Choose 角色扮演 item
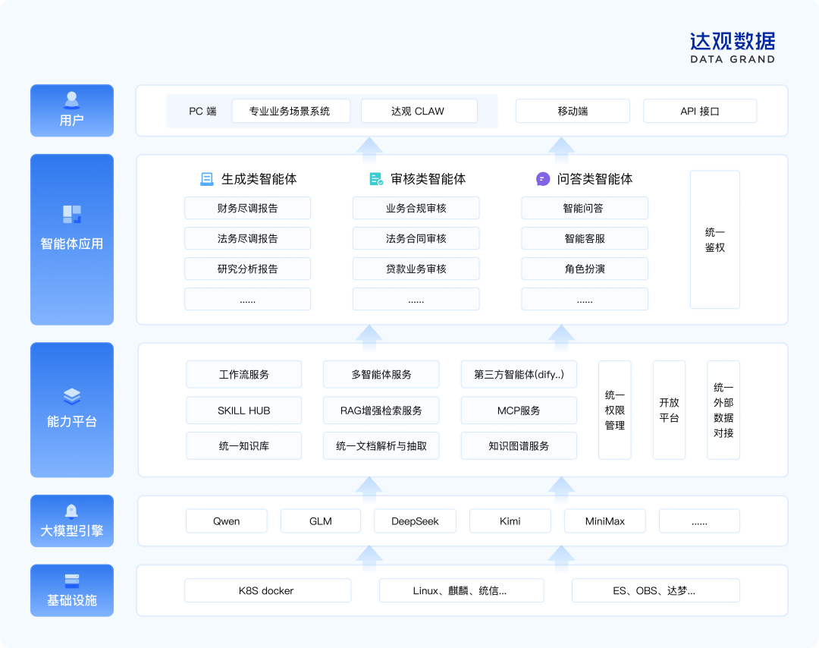The image size is (819, 648). click(585, 269)
